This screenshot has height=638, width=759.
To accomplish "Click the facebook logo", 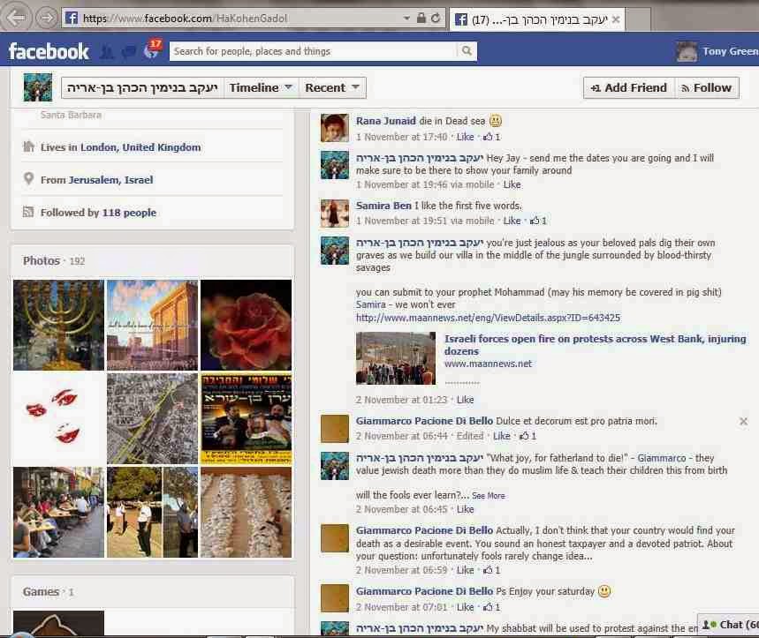I will coord(49,51).
